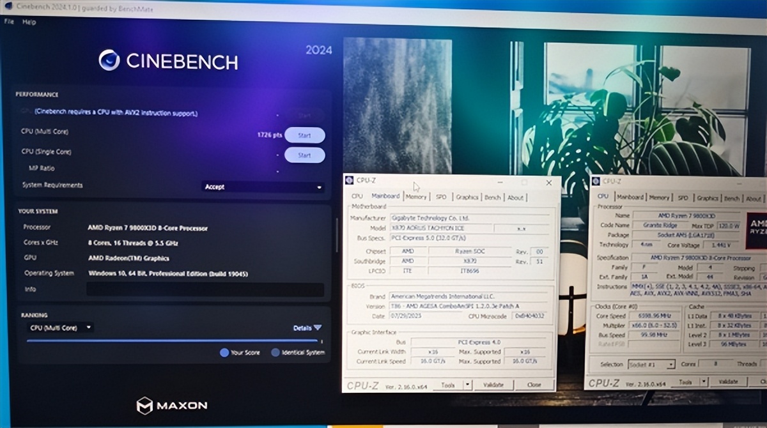Image resolution: width=767 pixels, height=428 pixels.
Task: Select the Your Score radio option
Action: click(240, 353)
